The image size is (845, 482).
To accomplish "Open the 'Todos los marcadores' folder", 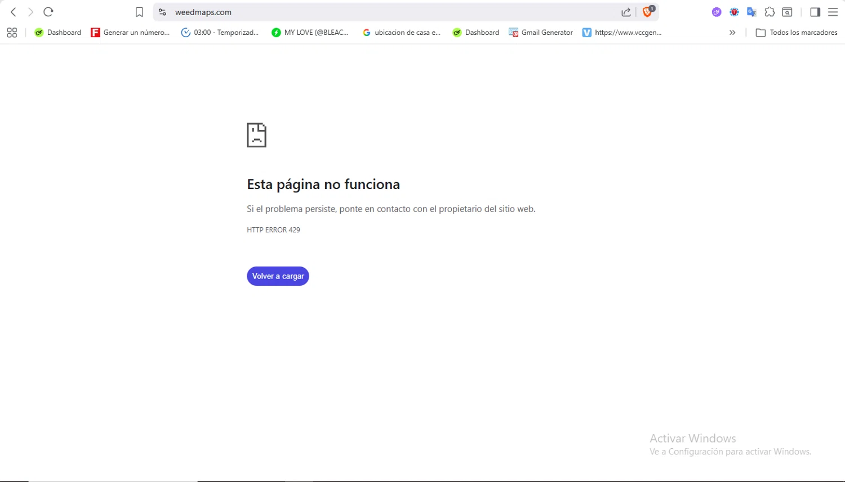I will click(797, 33).
